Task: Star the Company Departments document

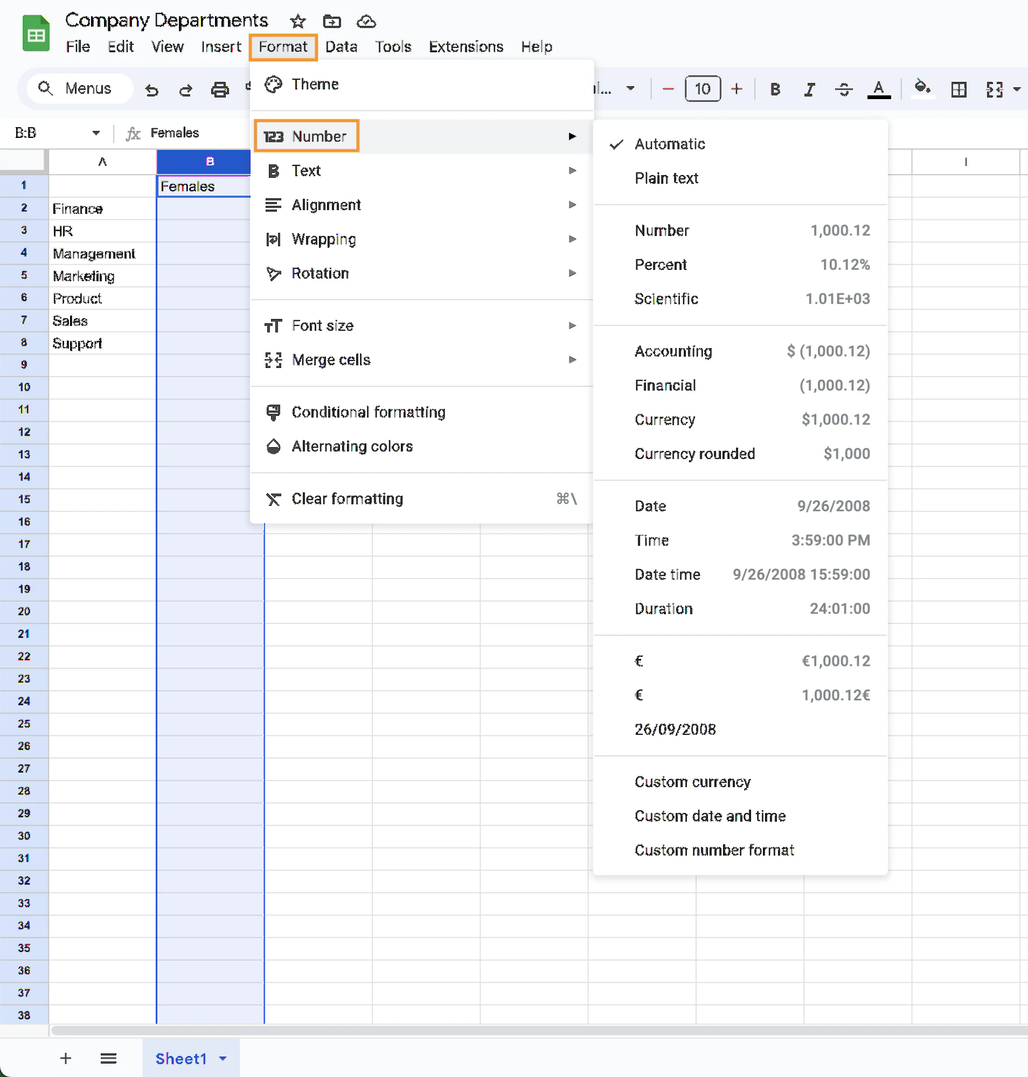Action: point(297,22)
